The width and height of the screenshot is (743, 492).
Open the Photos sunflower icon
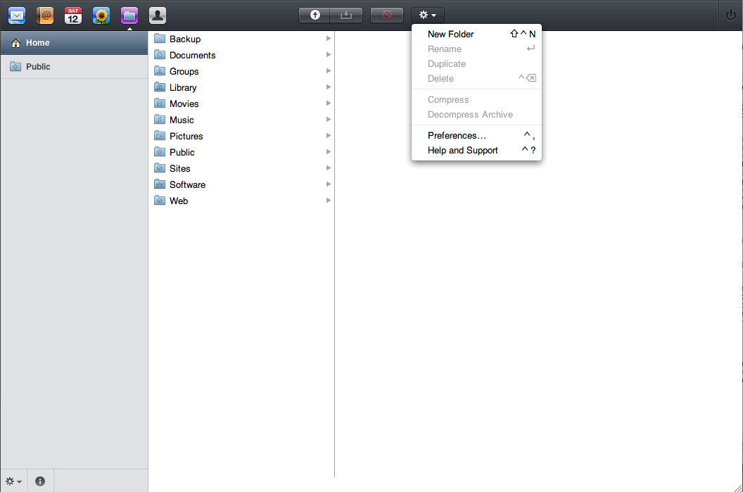[x=101, y=15]
